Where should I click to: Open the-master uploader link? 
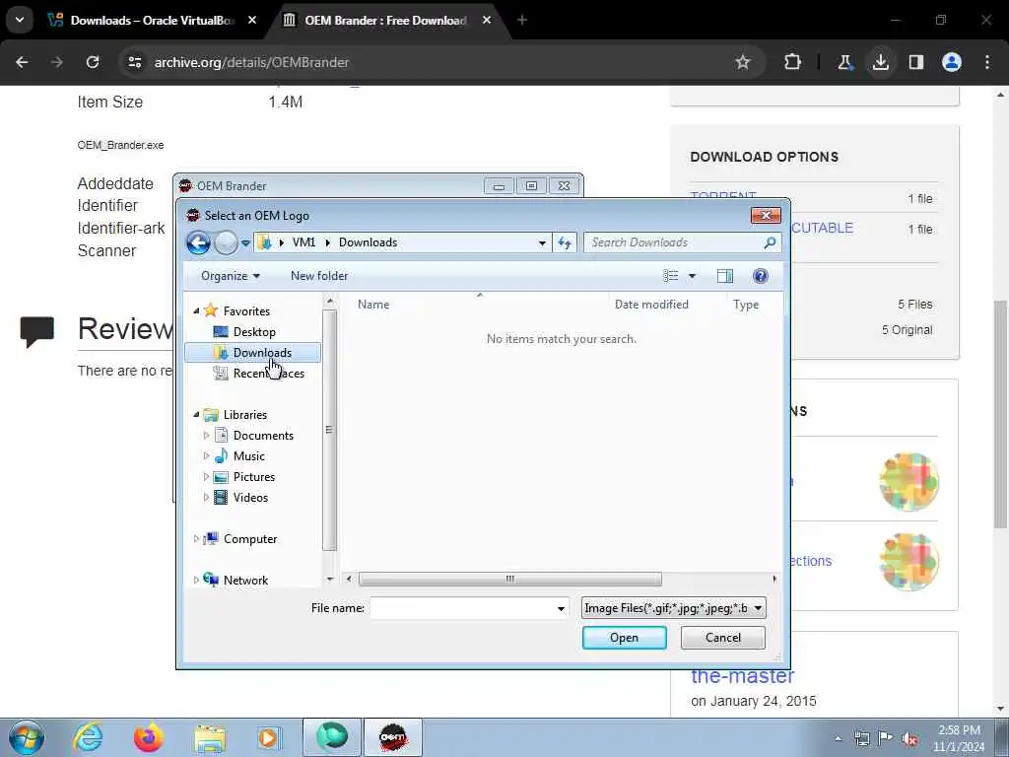point(743,676)
